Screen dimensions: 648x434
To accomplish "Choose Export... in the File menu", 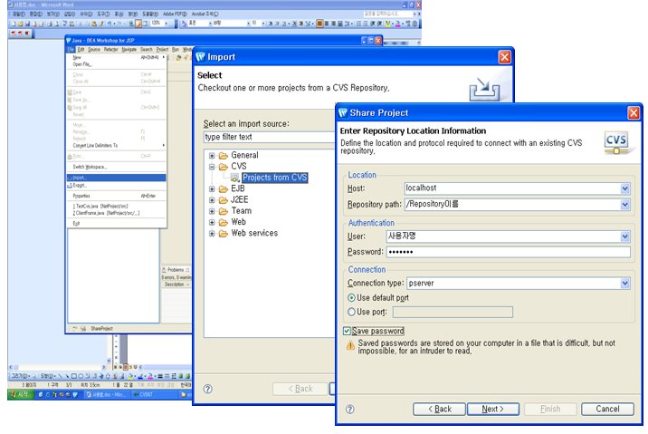I will tap(116, 186).
